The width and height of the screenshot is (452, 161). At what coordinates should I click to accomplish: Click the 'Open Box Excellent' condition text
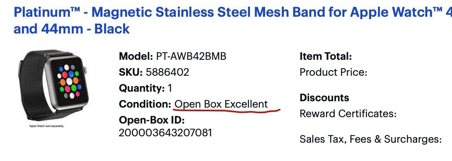(x=221, y=104)
